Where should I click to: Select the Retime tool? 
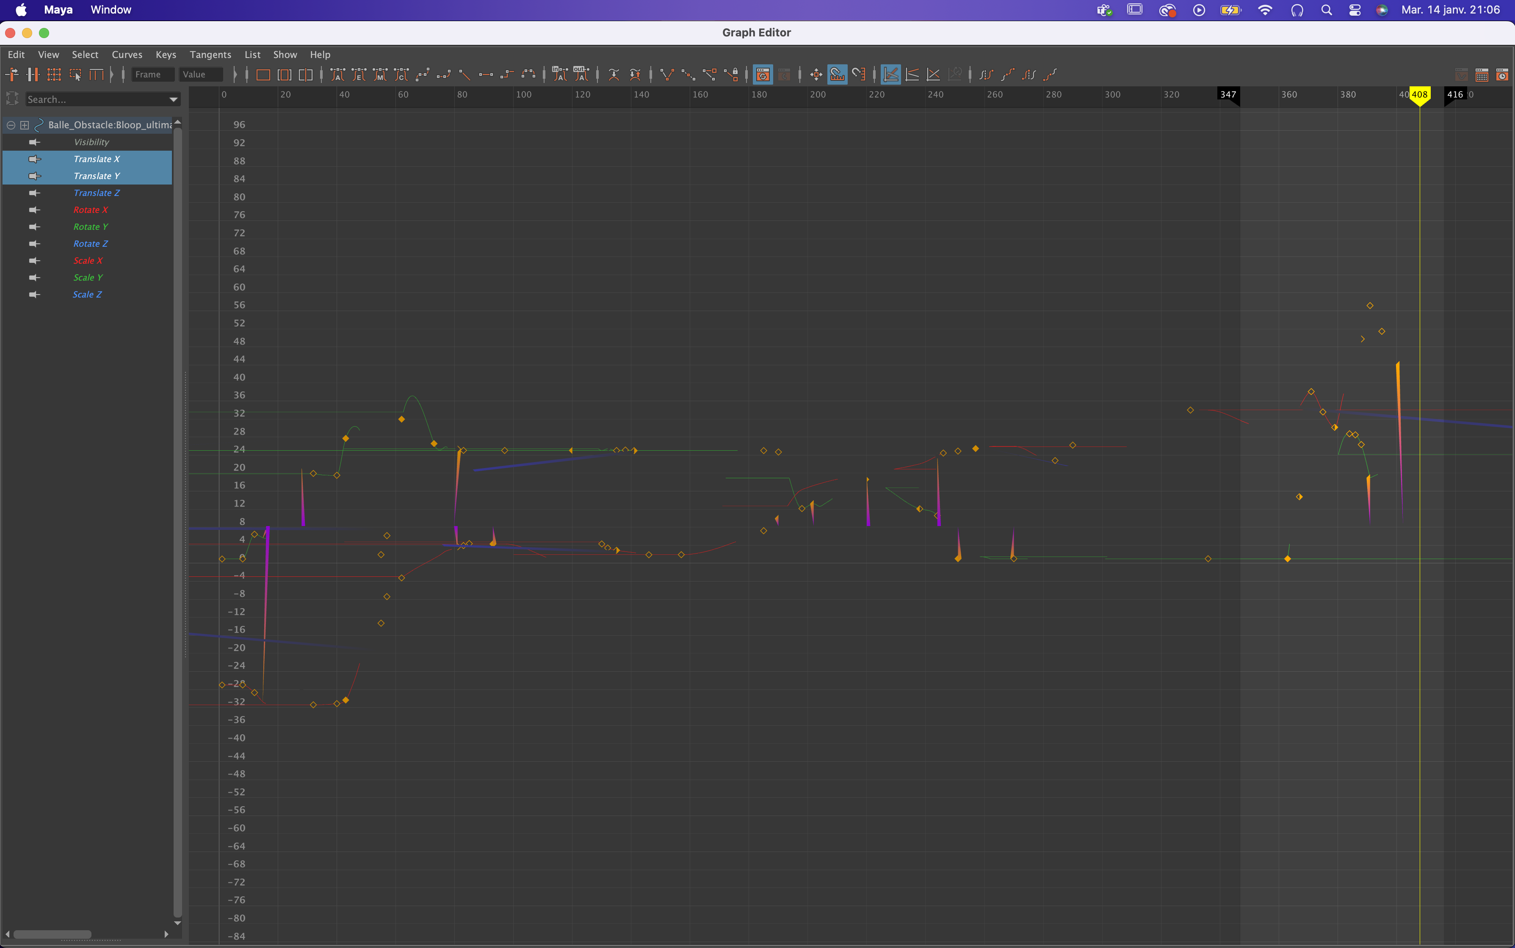coord(97,74)
